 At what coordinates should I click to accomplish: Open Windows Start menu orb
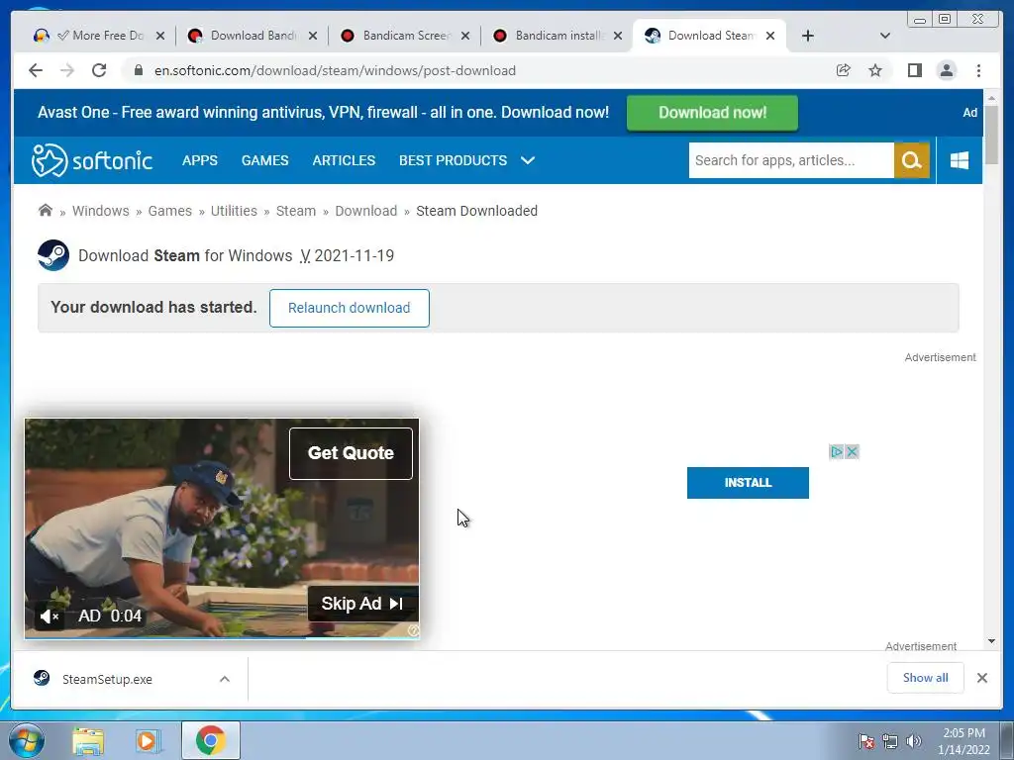pos(26,740)
